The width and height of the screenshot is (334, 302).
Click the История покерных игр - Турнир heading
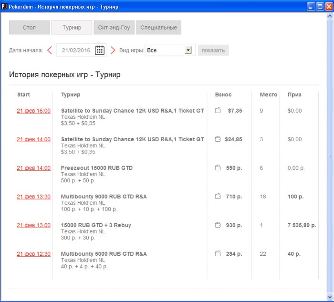[65, 75]
